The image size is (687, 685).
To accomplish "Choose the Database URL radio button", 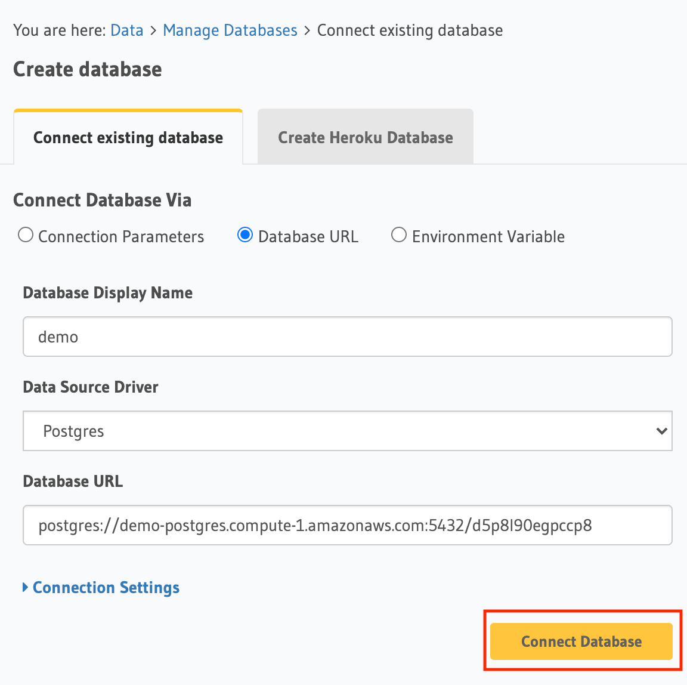I will tap(245, 235).
